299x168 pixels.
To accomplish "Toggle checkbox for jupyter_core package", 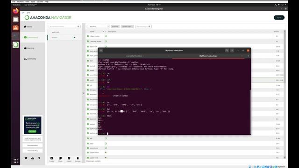I will (x=88, y=158).
